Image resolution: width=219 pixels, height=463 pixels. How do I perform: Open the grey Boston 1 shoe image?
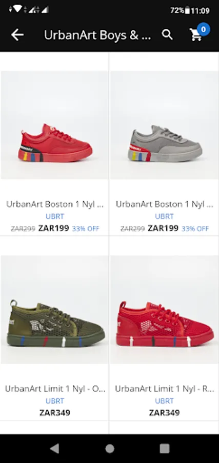[x=164, y=125]
